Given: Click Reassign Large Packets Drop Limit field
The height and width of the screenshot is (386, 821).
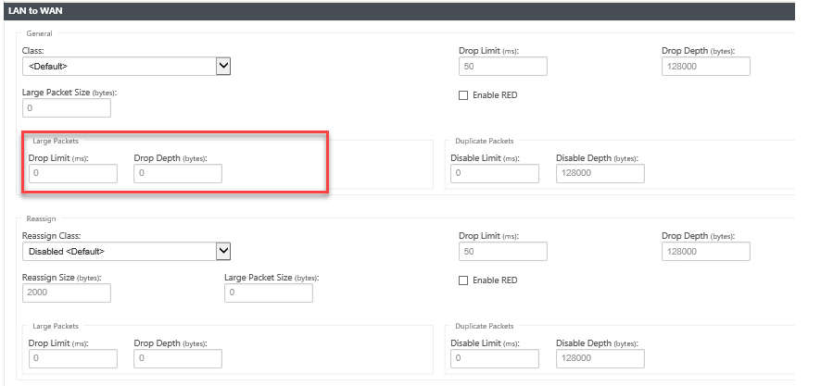Looking at the screenshot, I should pos(73,359).
